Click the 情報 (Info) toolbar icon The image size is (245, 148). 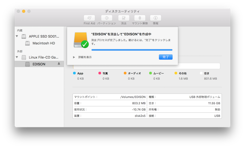(156, 18)
